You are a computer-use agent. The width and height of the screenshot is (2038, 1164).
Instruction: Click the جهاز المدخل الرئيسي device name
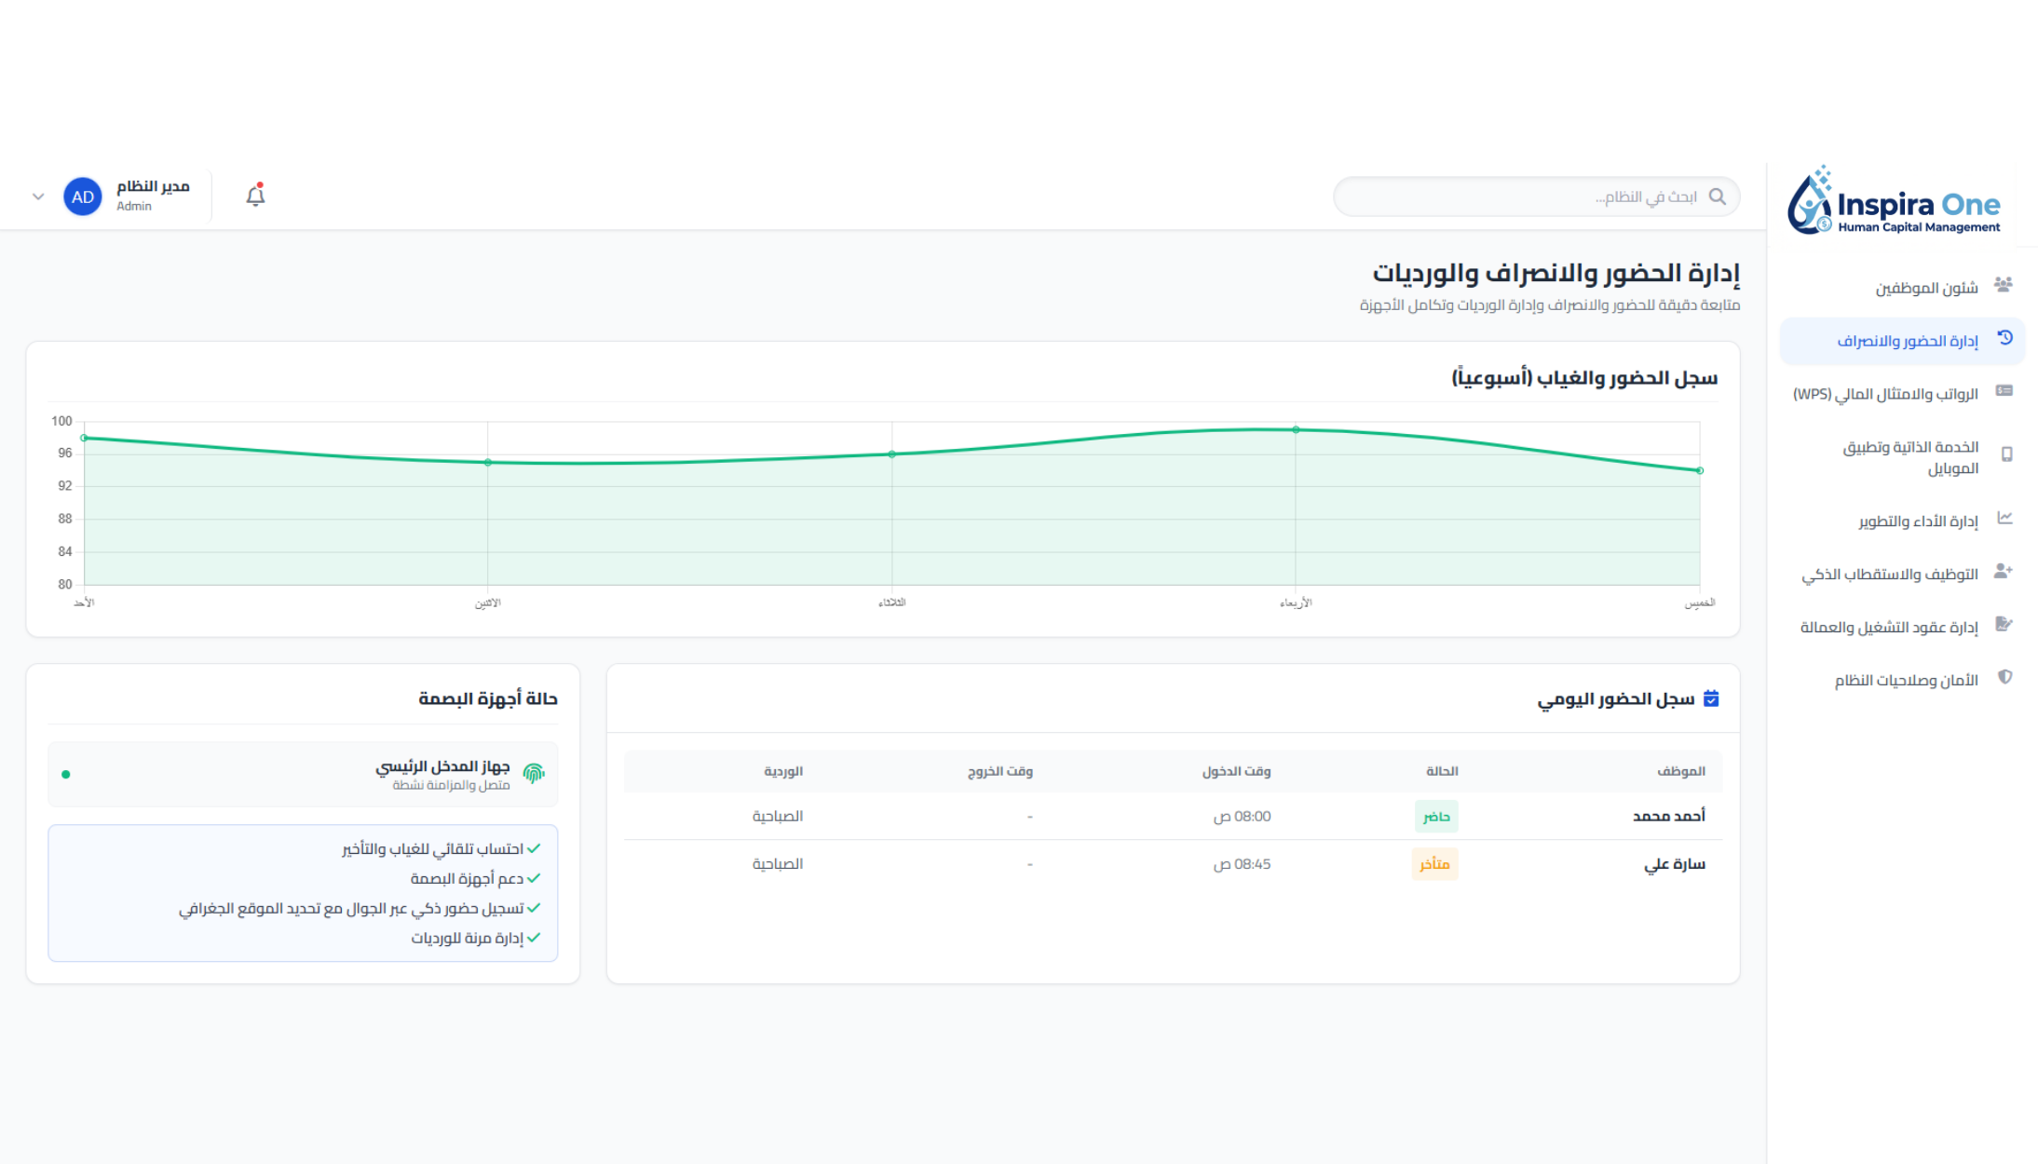click(x=442, y=765)
